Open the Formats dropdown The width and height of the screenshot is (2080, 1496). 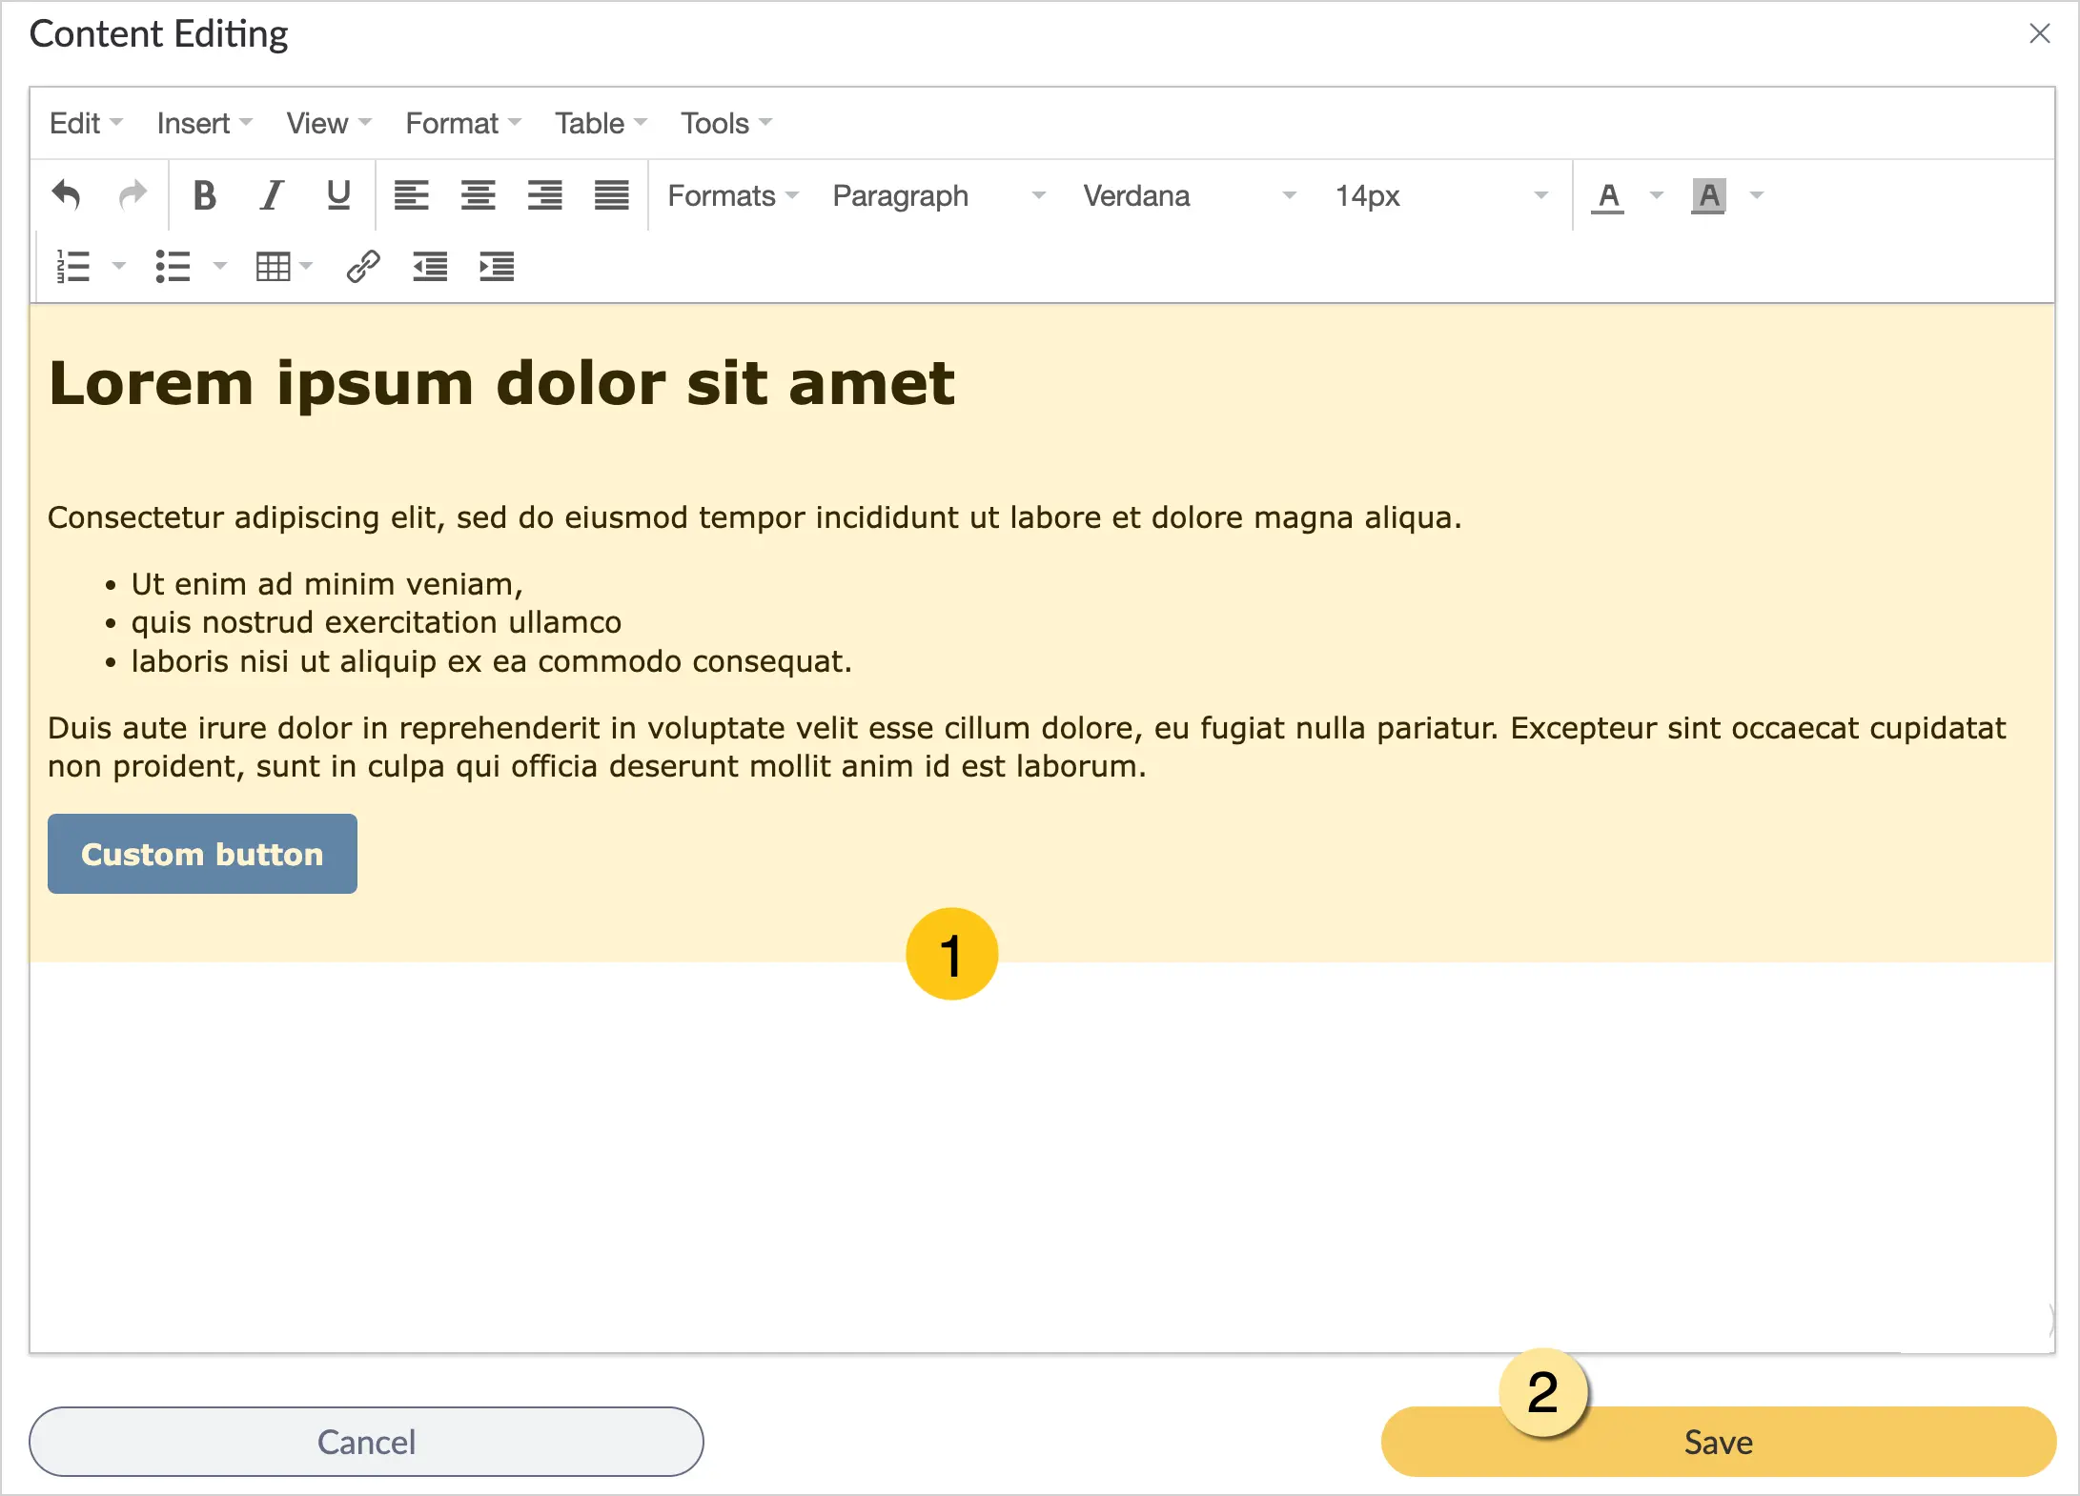tap(733, 195)
